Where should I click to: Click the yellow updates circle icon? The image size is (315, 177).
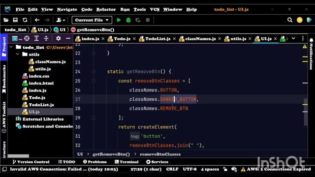click(x=300, y=20)
